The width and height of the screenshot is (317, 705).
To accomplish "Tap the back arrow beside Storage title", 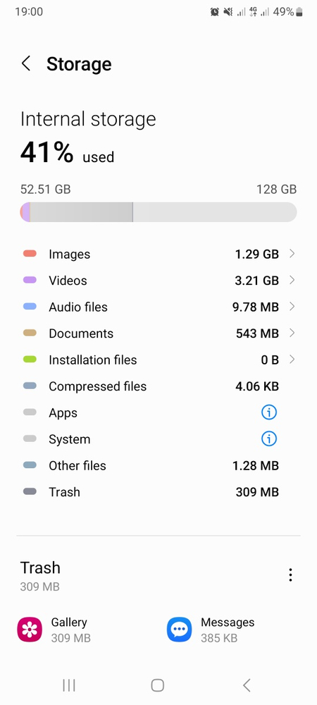I will [x=26, y=64].
